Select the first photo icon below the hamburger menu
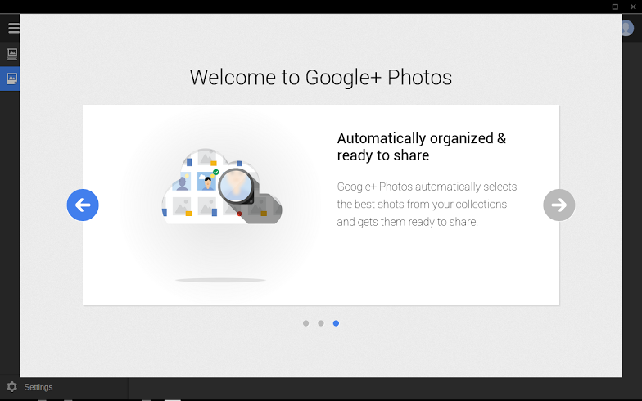Viewport: 642px width, 401px height. [x=11, y=54]
